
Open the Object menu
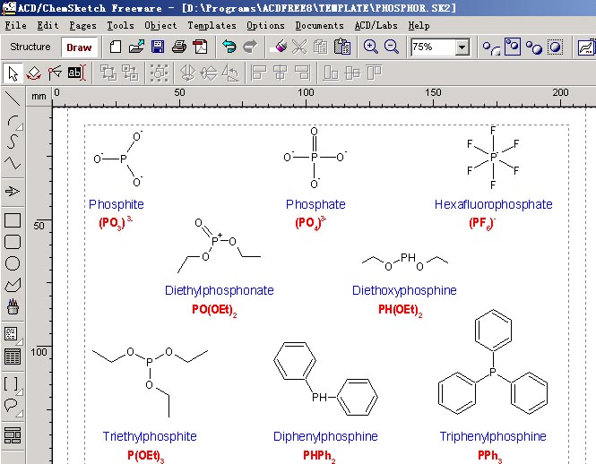tap(160, 26)
